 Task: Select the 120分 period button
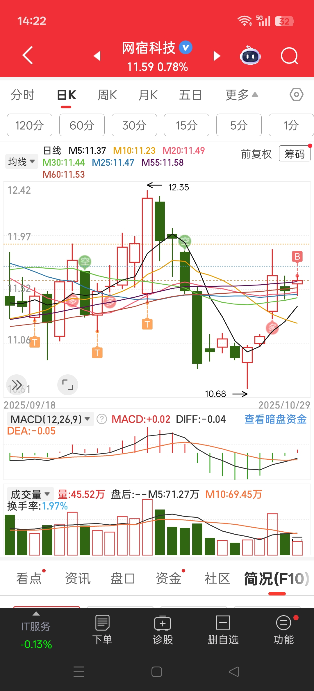(x=30, y=125)
